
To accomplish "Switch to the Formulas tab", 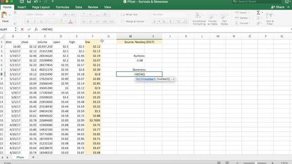I will click(63, 7).
